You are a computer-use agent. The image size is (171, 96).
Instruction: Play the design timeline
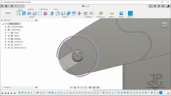tap(8, 93)
